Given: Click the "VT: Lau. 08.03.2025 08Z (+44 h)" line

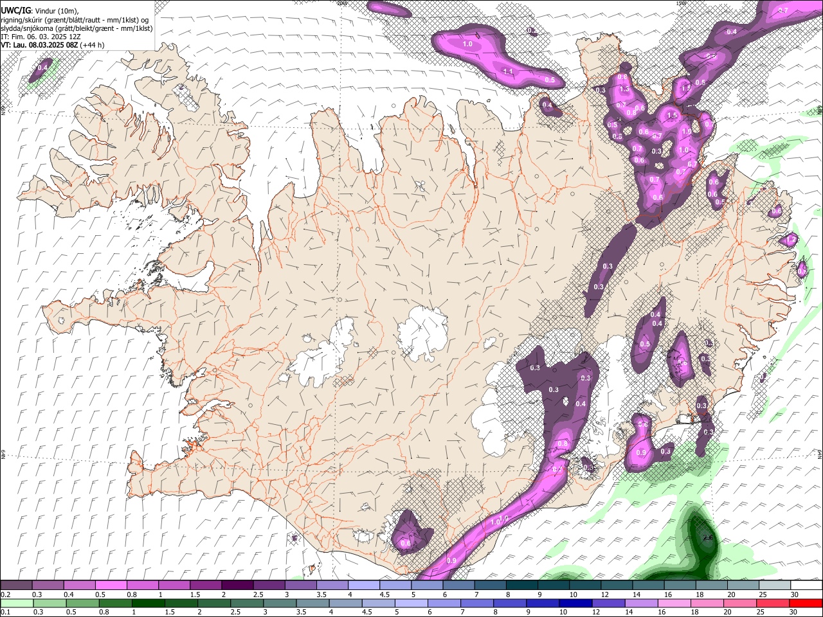Looking at the screenshot, I should pyautogui.click(x=53, y=45).
